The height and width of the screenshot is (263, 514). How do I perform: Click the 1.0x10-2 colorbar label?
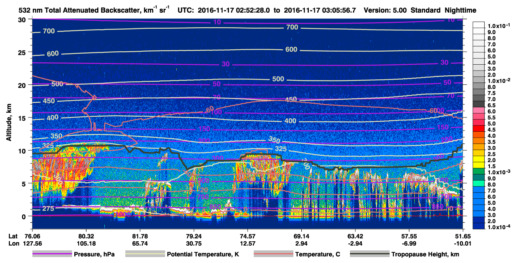499,80
